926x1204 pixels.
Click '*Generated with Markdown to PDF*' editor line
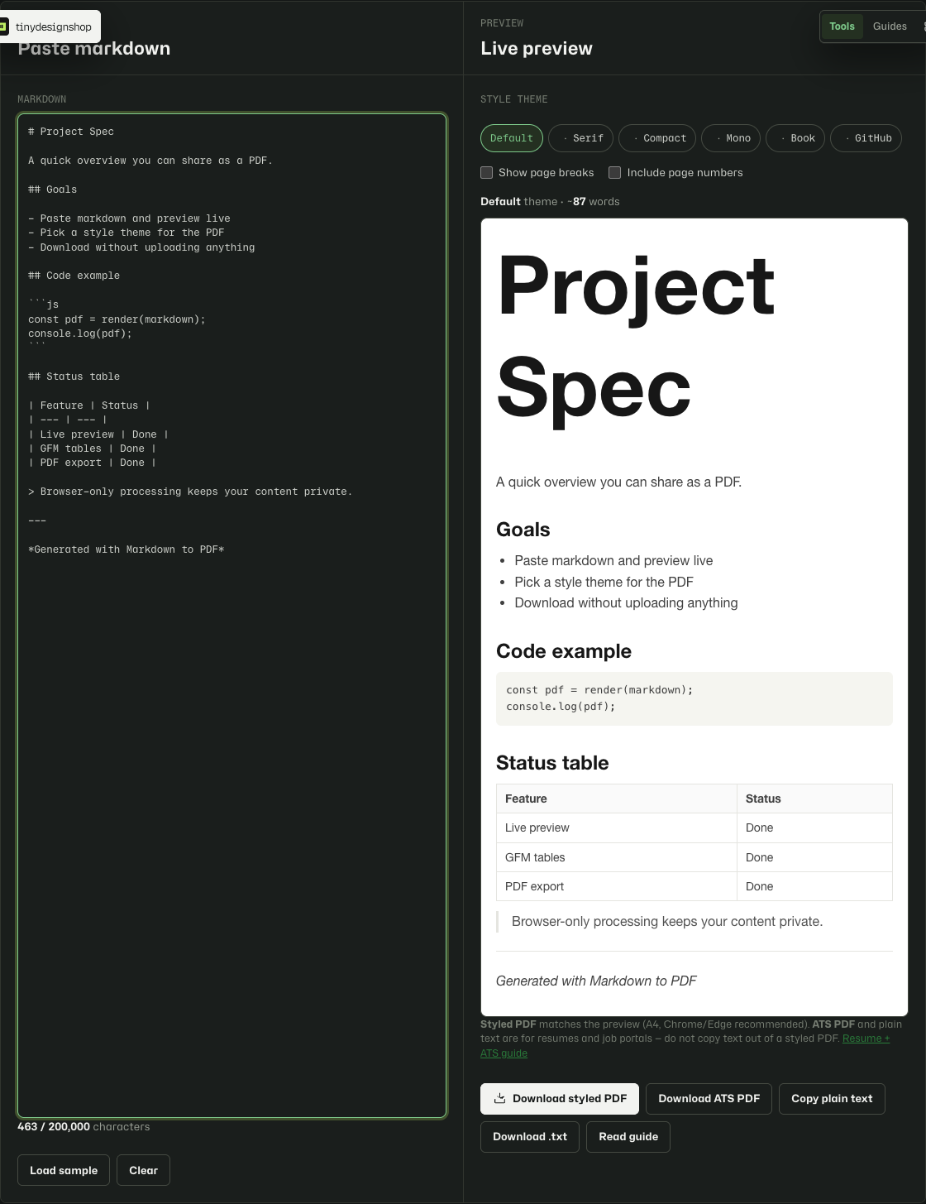point(126,549)
